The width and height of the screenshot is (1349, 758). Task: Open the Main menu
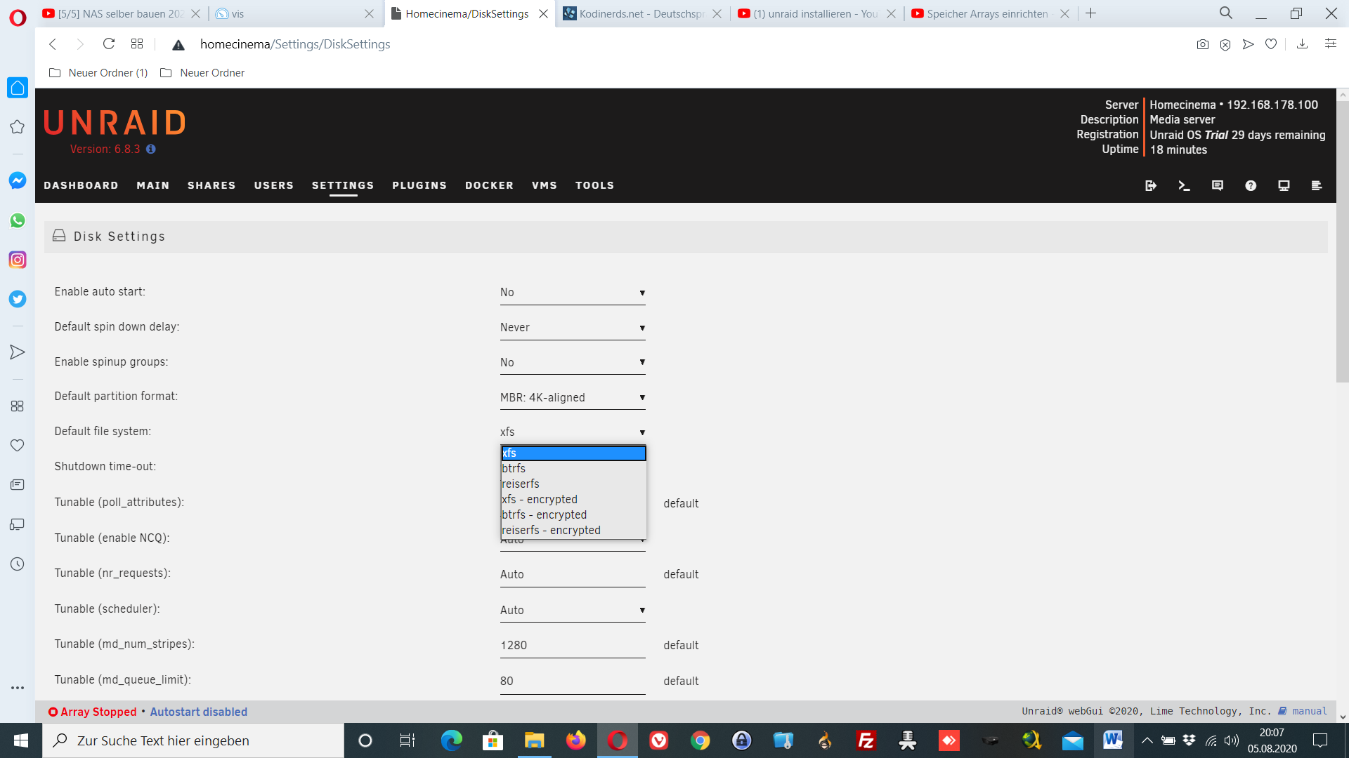pyautogui.click(x=153, y=186)
